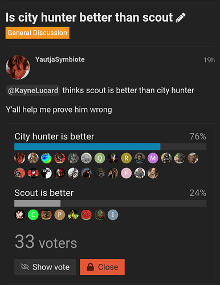Close the poll with the Close button

(103, 267)
